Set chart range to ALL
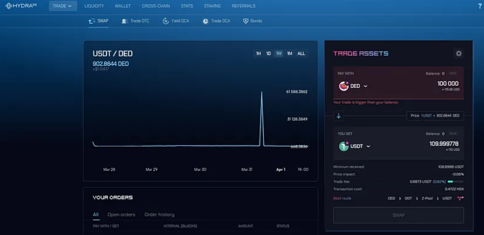The width and height of the screenshot is (484, 235). point(301,53)
